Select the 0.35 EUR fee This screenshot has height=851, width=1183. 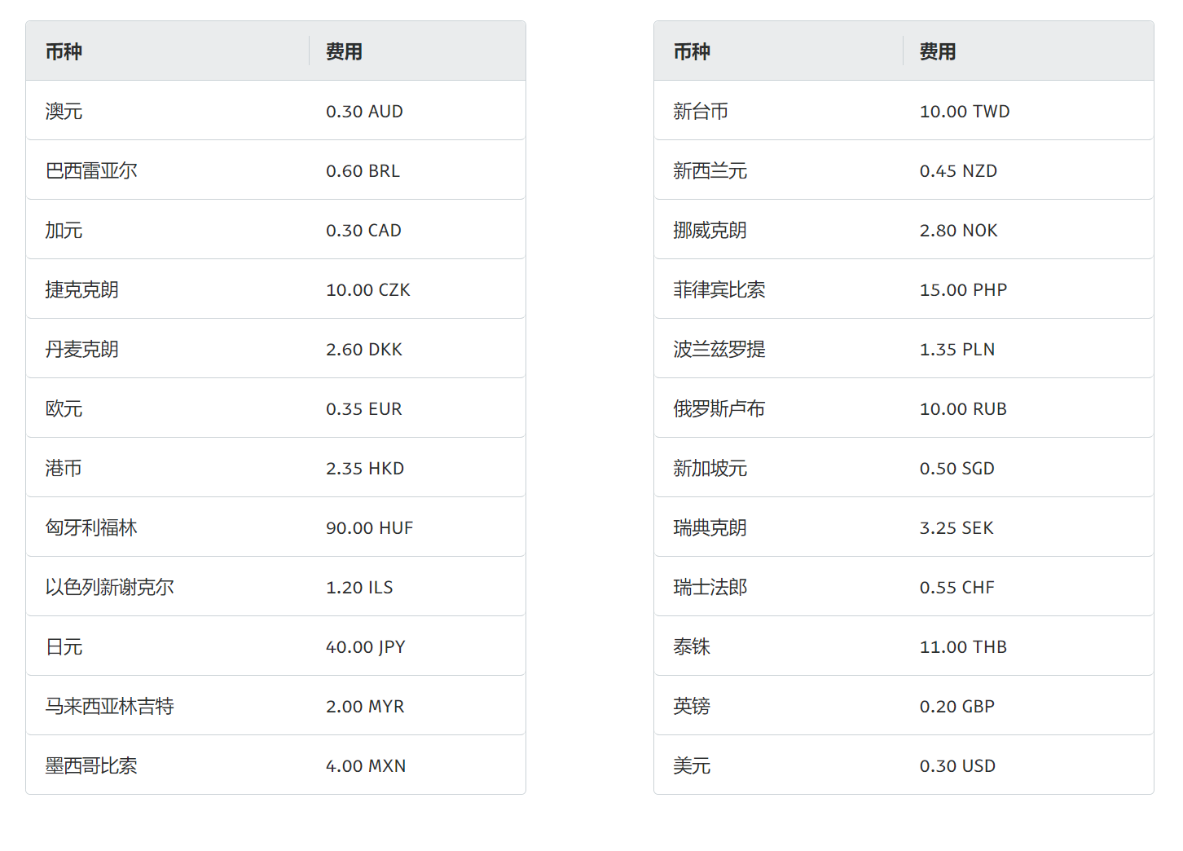coord(364,408)
